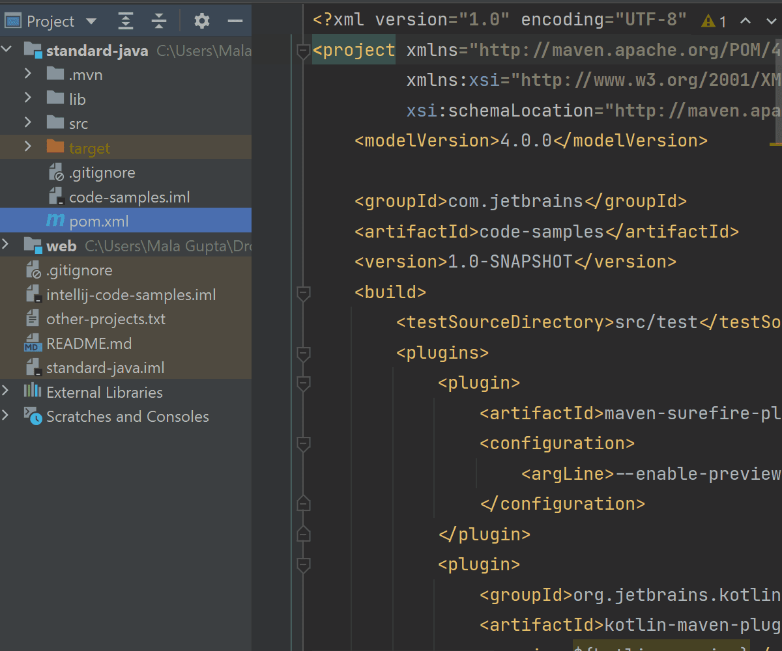Select the .mvn folder icon
Image resolution: width=782 pixels, height=651 pixels.
[x=55, y=74]
